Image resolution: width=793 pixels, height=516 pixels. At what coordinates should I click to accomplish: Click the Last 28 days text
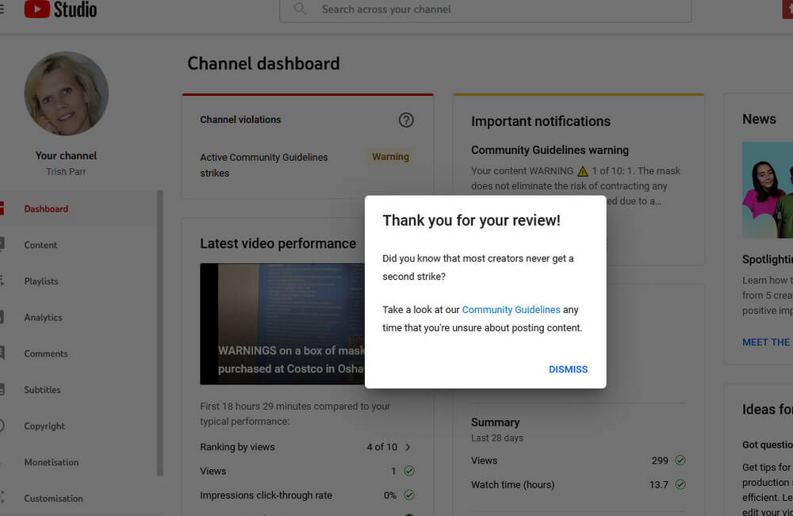496,438
